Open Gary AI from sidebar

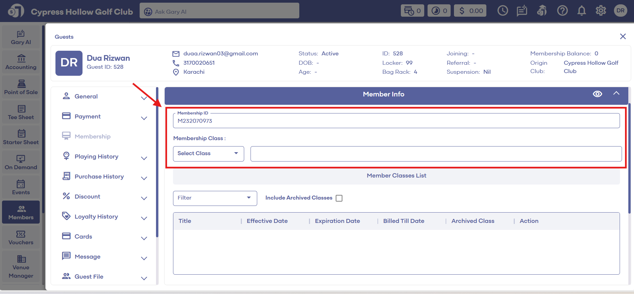pos(21,37)
